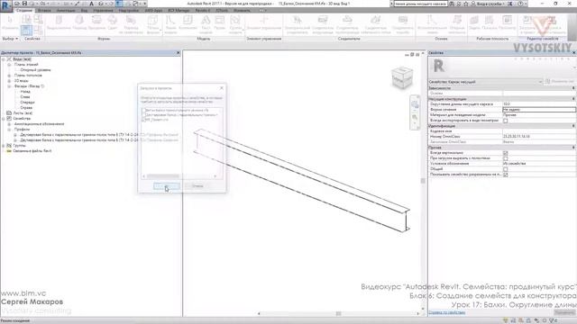Click the Изменить тип button in Properties

point(561,82)
